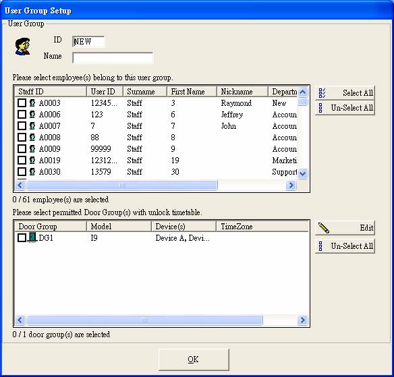
Task: Sort by the Staff ID column header
Action: pos(51,92)
